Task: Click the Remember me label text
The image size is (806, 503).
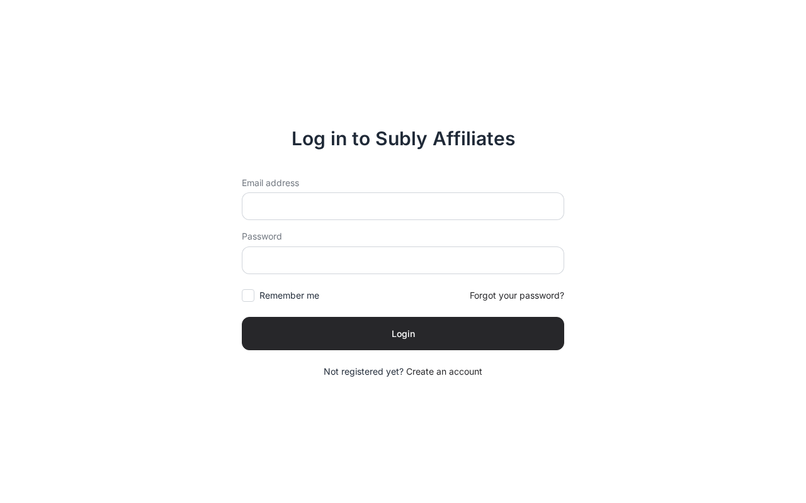Action: coord(289,296)
